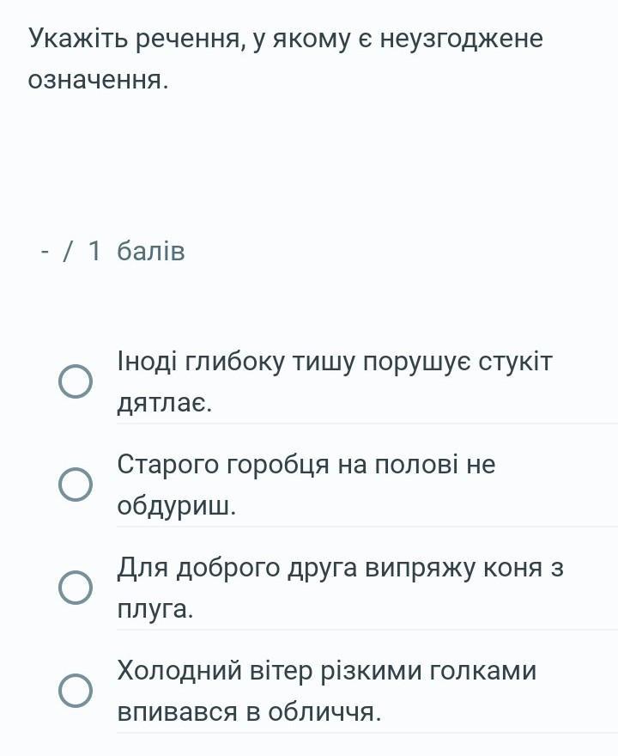Pick radio button next to 'Холодний вітер' answer
Screen dimensions: 618x756
tap(76, 691)
